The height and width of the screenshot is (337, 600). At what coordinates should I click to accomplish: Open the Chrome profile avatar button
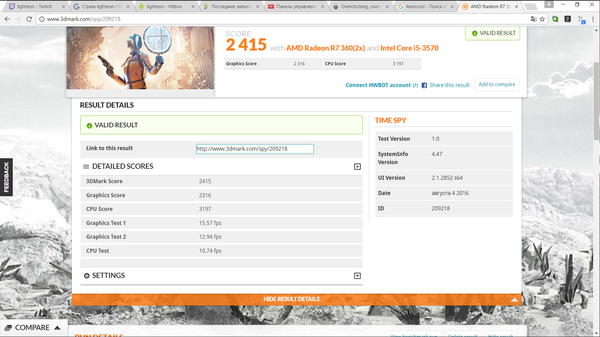tap(549, 4)
